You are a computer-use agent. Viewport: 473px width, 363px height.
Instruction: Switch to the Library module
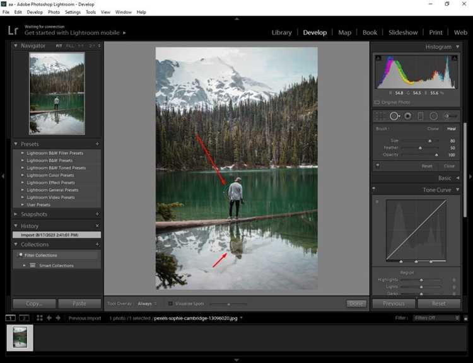(x=281, y=33)
